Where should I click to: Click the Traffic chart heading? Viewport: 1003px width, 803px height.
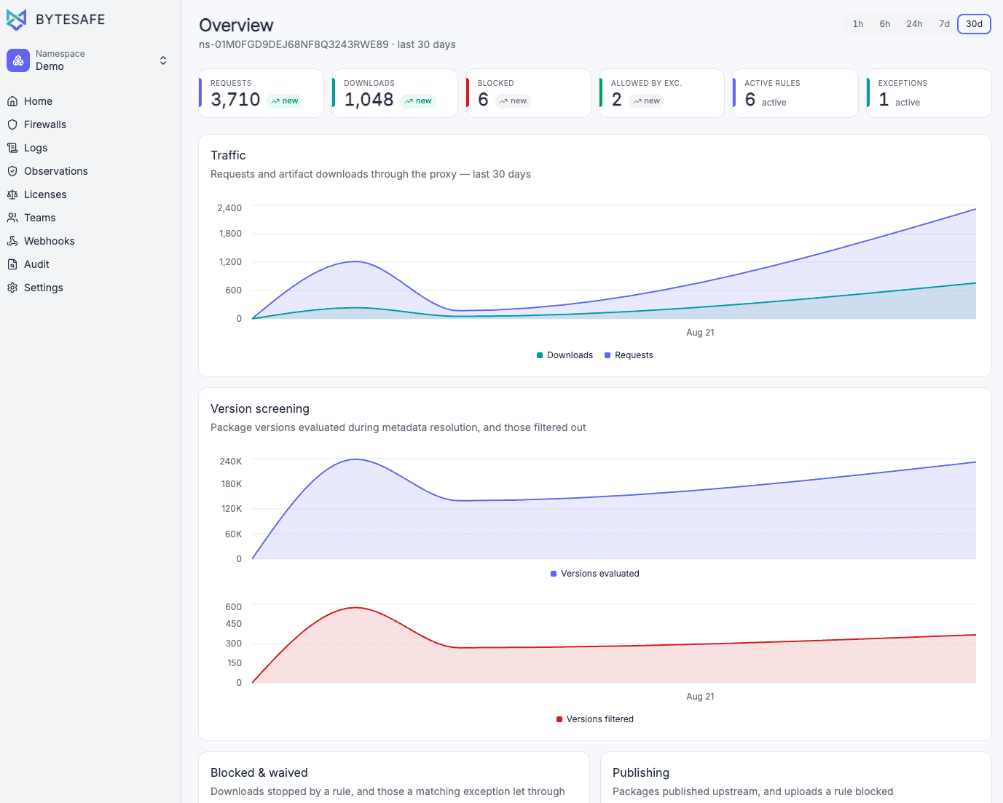tap(228, 155)
